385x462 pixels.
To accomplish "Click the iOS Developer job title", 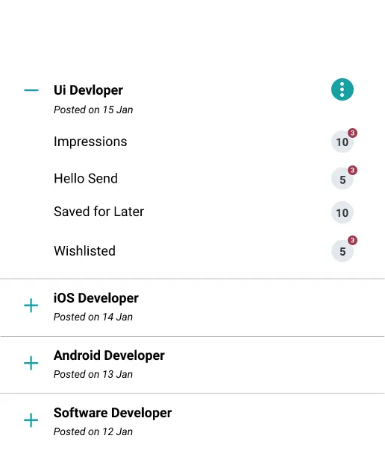I will pos(96,298).
